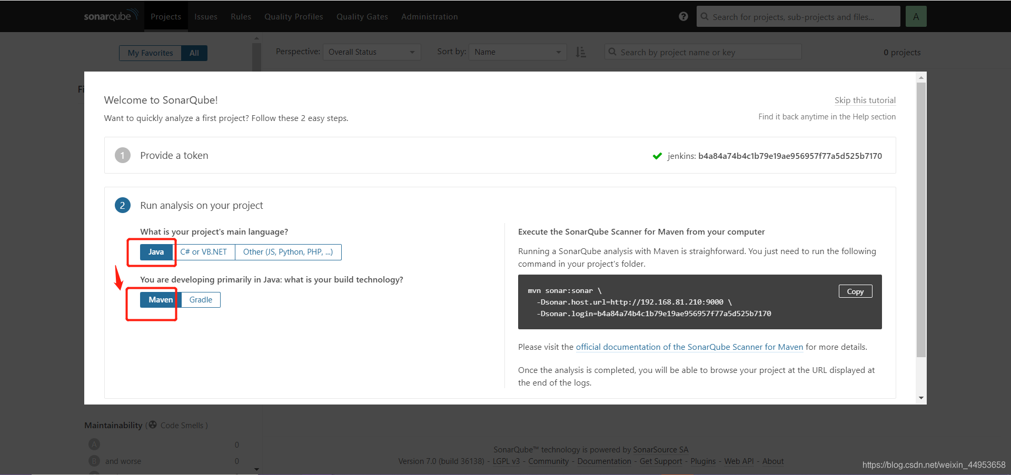Open the Plugins footer link
Screen dimensions: 1011x475
(x=703, y=461)
